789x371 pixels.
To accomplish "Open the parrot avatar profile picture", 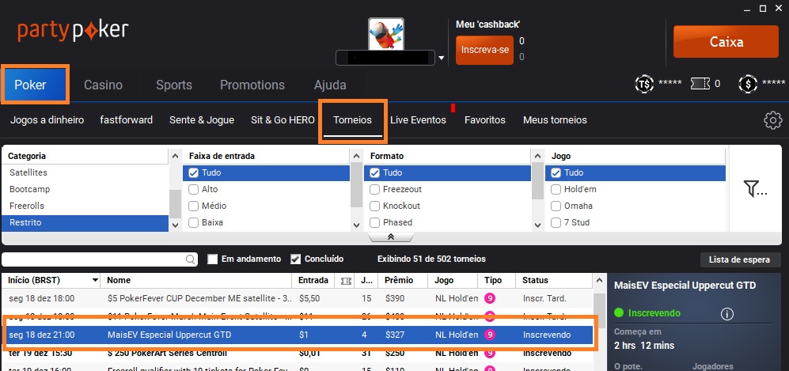I will 386,34.
